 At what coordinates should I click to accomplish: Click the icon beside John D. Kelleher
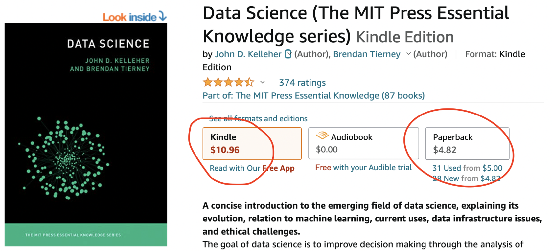coord(288,54)
